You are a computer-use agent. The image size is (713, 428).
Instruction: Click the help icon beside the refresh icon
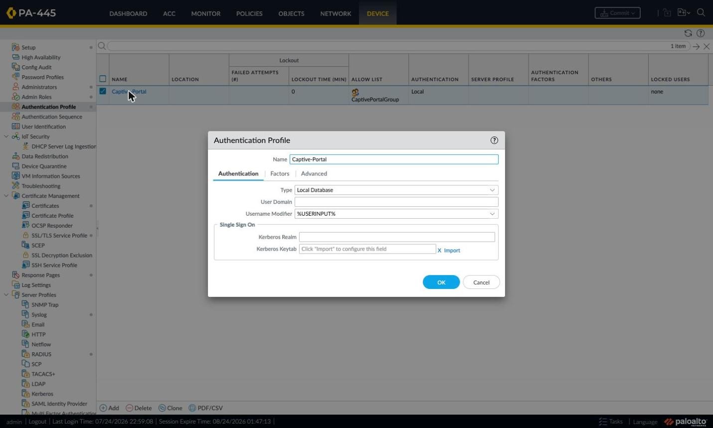701,33
